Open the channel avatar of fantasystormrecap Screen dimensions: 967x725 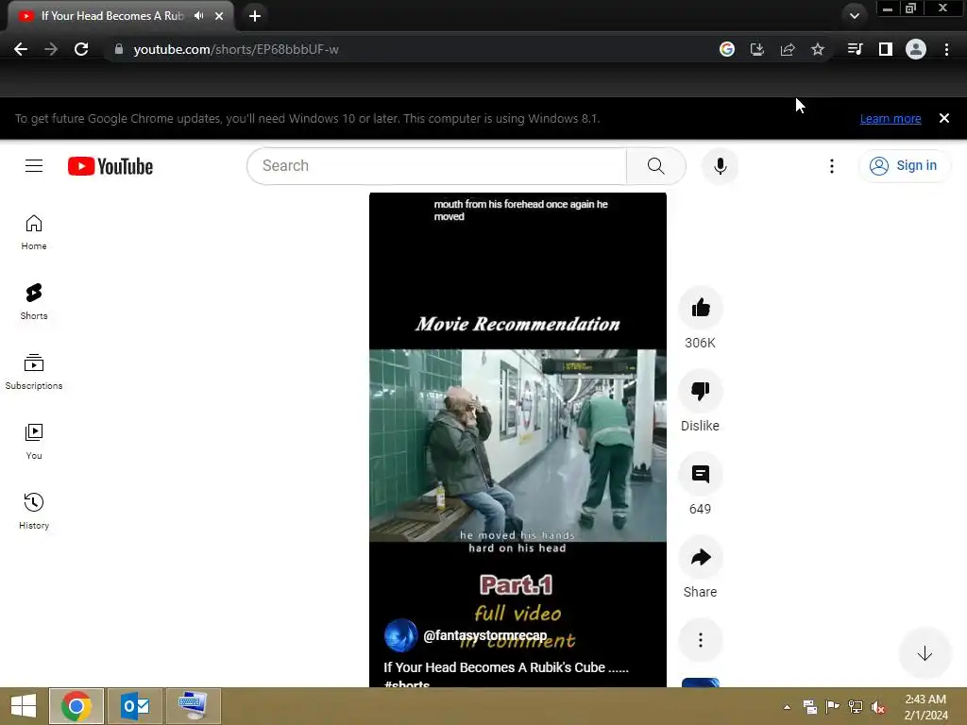[x=400, y=635]
